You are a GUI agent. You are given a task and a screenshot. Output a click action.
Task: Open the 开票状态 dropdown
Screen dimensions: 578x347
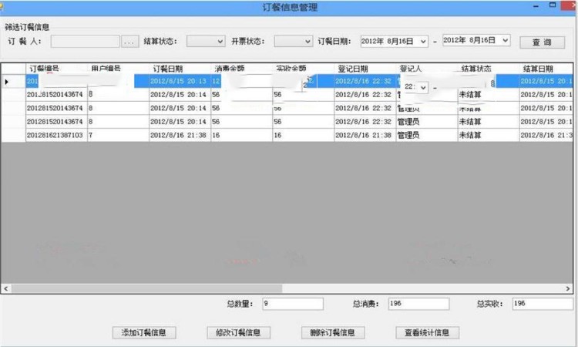tap(307, 42)
